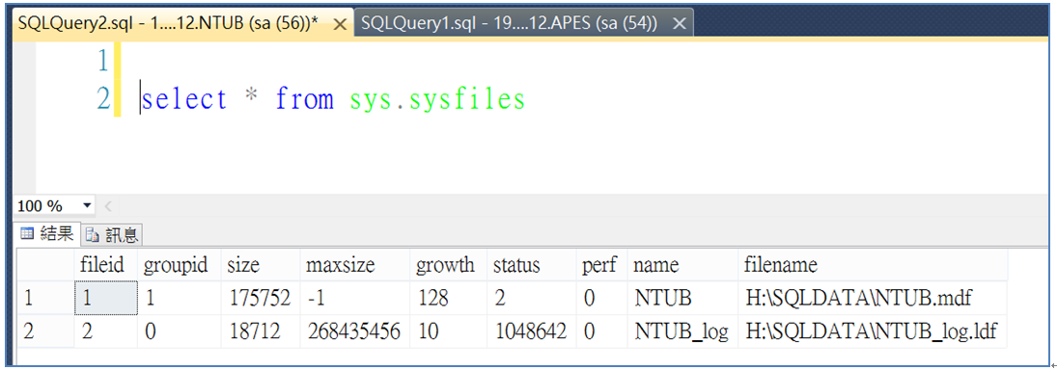Viewport: 1057px width, 370px height.
Task: Open the 結果 results tab
Action: point(47,234)
